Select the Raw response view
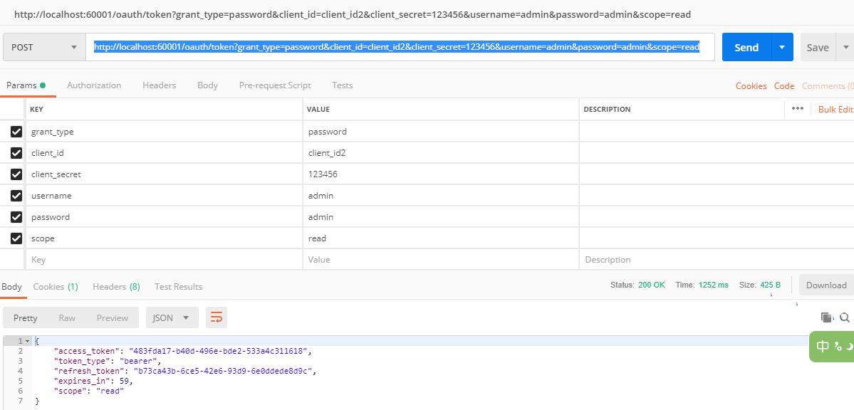 [67, 317]
